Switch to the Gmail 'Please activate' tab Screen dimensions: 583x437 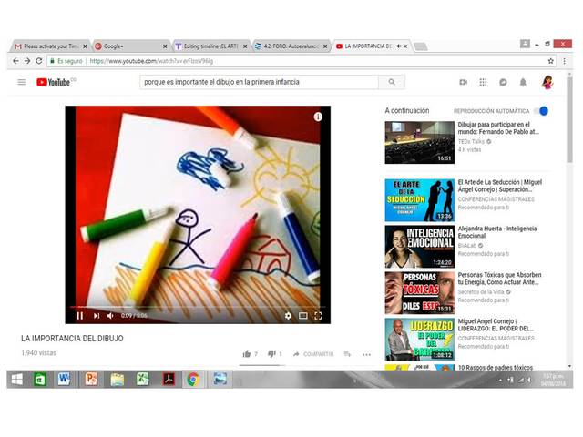tap(50, 46)
